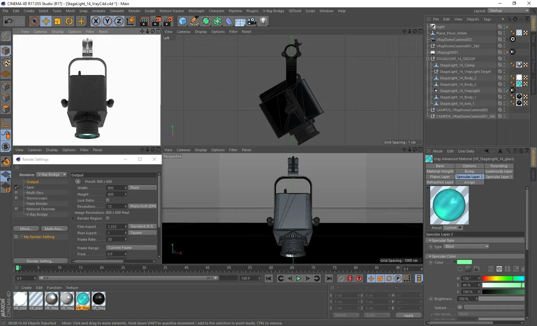The image size is (537, 326).
Task: Open the V-Ray Bridge menu
Action: tap(273, 11)
